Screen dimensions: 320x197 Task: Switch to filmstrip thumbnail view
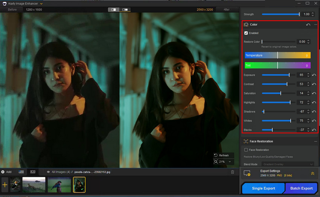(33, 172)
